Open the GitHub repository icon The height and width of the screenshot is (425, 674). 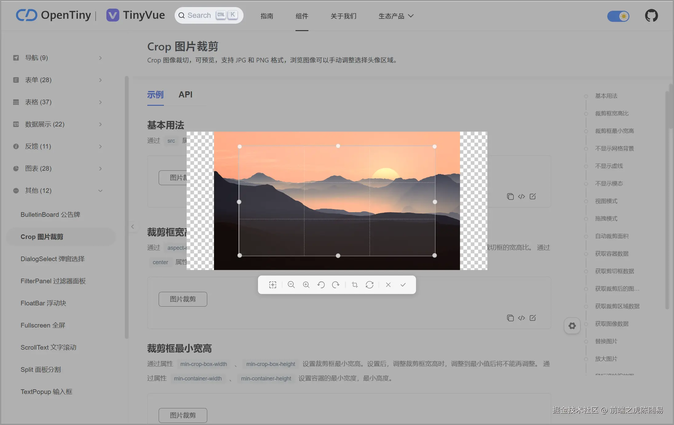(651, 15)
